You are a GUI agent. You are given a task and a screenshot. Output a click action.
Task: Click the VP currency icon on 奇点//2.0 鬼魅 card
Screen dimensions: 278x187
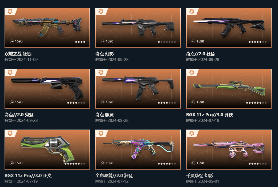(12, 102)
